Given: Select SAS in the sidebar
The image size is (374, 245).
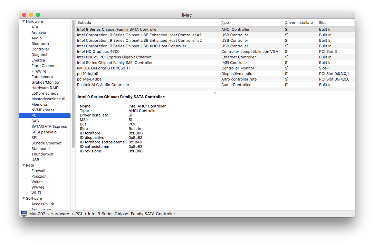Looking at the screenshot, I should [35, 121].
